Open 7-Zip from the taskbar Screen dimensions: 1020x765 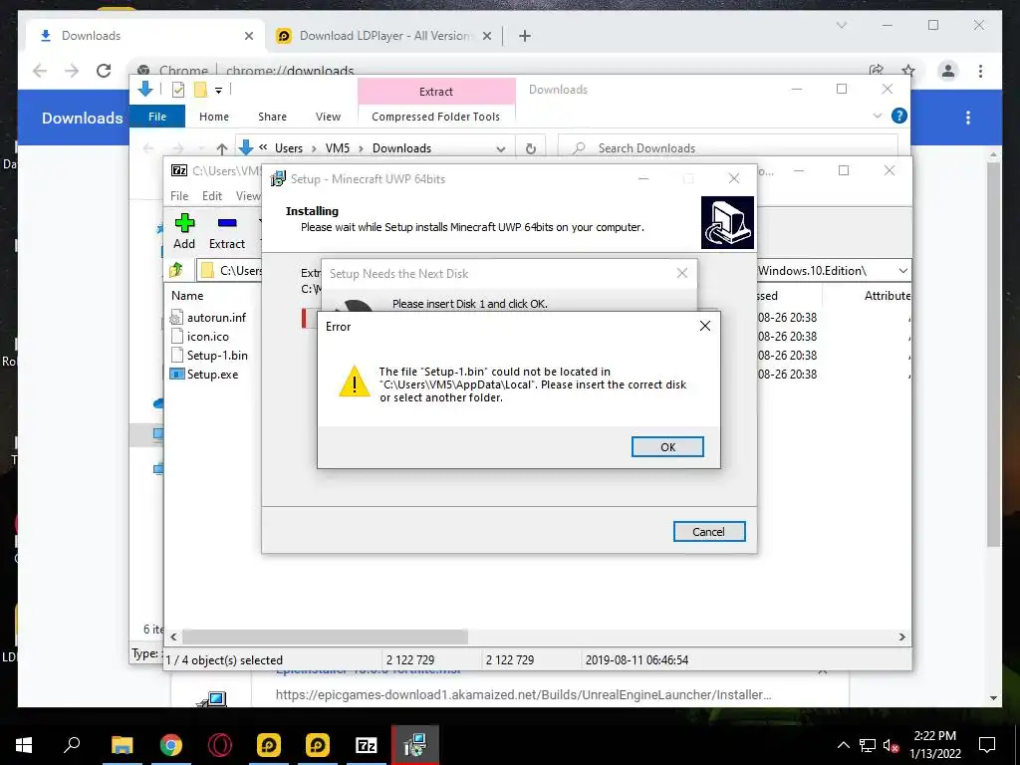pyautogui.click(x=367, y=745)
